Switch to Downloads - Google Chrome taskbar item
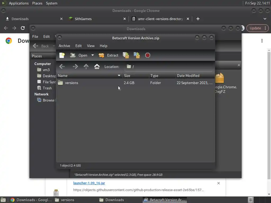The width and height of the screenshot is (271, 203). tap(31, 200)
